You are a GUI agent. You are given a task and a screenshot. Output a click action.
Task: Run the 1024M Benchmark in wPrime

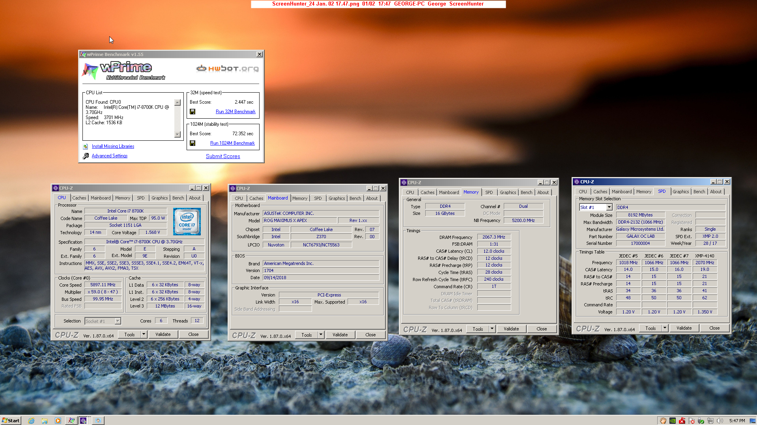pyautogui.click(x=232, y=143)
